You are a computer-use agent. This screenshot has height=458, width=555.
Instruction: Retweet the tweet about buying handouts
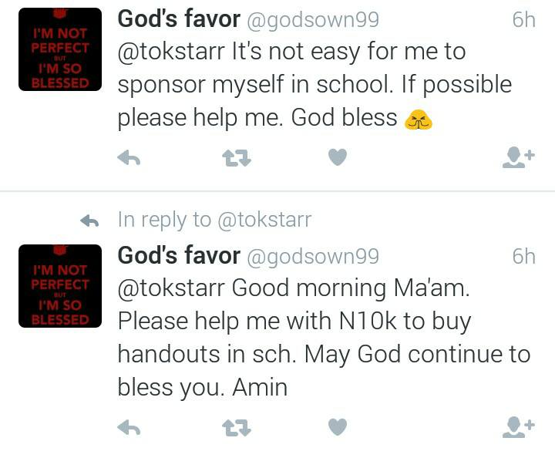[235, 426]
